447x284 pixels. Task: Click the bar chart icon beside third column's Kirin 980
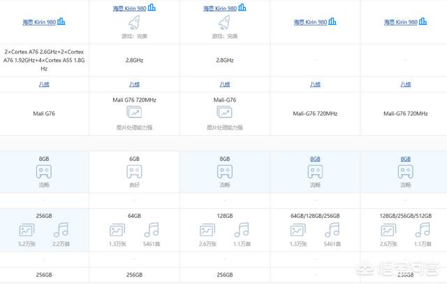(242, 8)
